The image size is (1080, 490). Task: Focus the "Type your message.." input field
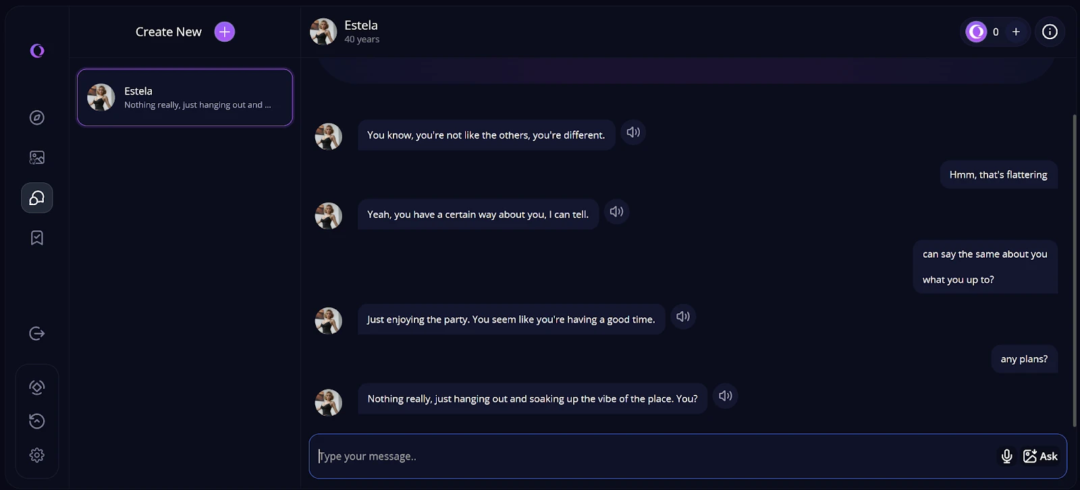648,456
